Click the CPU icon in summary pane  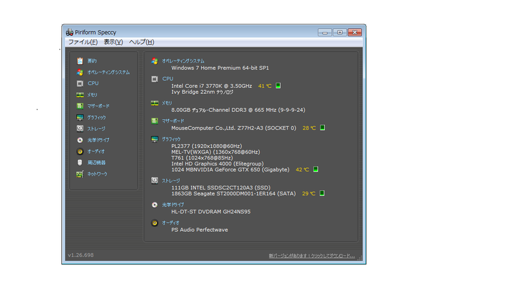[x=154, y=79]
